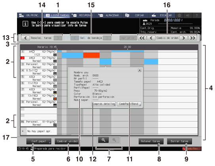Select the orange job bar in timeline
215x166 pixels.
[91, 55]
